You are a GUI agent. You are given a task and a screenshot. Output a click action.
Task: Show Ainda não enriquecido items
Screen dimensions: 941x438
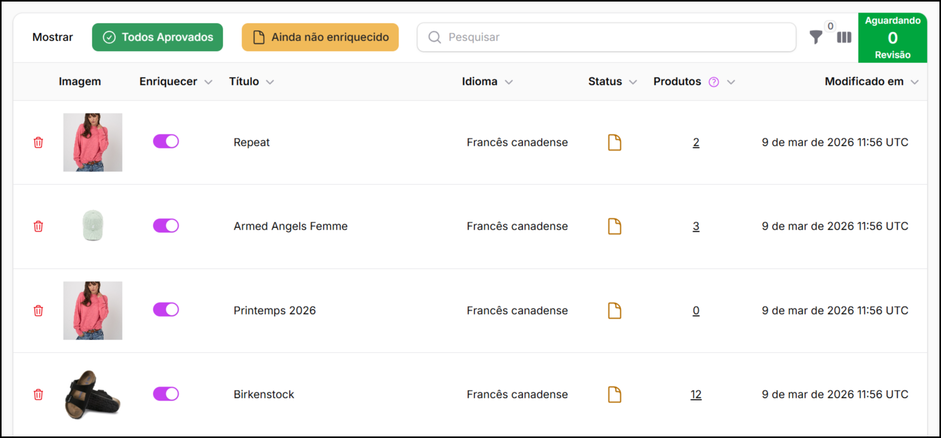click(320, 37)
